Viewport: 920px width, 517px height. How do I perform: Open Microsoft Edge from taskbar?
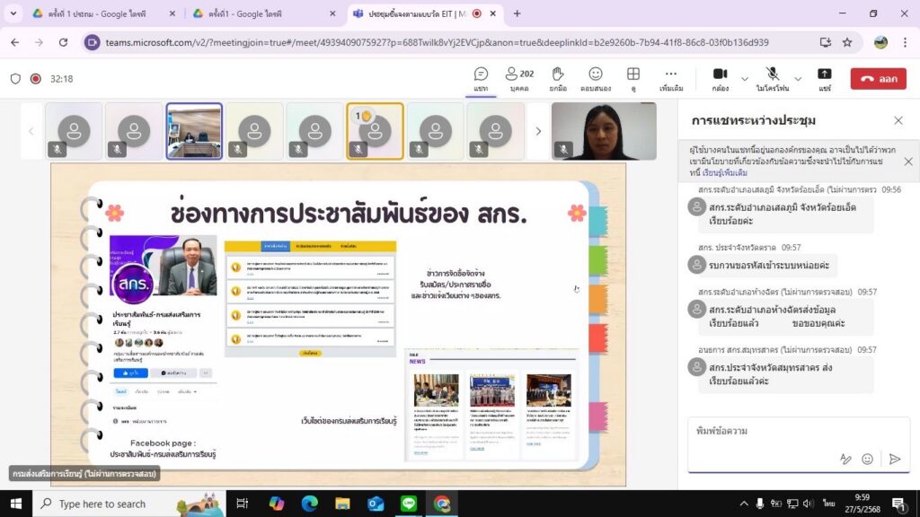(x=309, y=504)
